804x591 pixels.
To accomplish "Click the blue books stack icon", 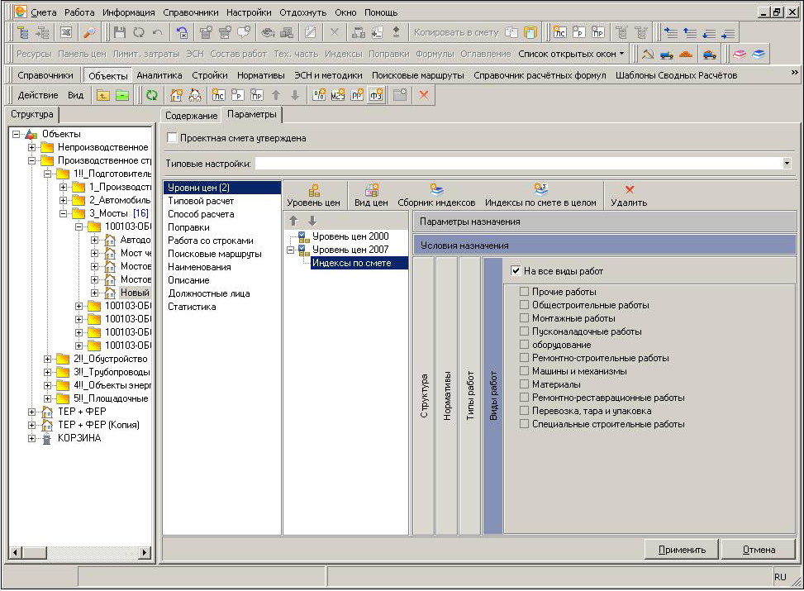I will click(759, 54).
